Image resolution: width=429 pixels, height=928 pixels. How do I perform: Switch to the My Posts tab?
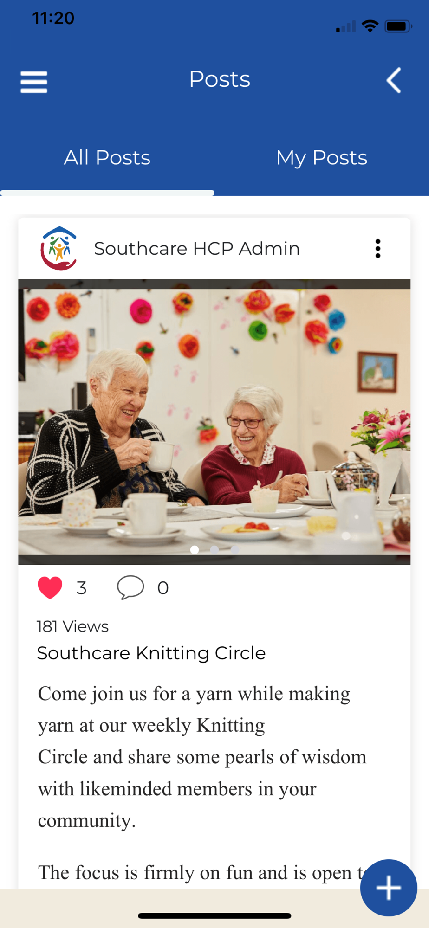coord(322,157)
